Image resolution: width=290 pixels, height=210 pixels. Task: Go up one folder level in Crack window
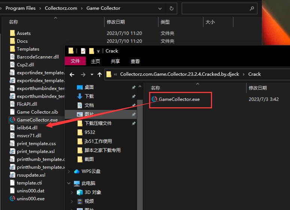coord(100,75)
